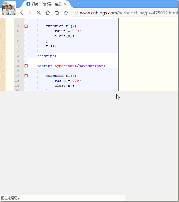Click 'alert(n);' on line 9

point(65,36)
